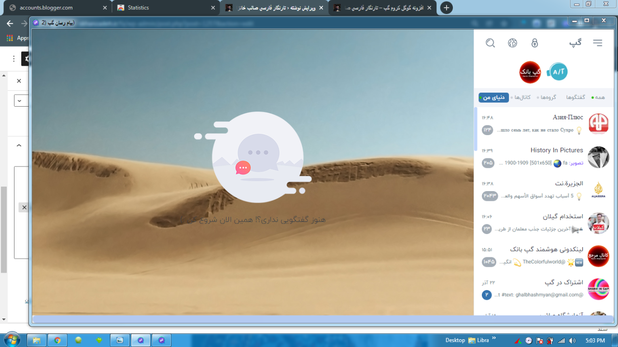The image size is (618, 347).
Task: Open the استخدام گیلان chat title
Action: coord(563,216)
